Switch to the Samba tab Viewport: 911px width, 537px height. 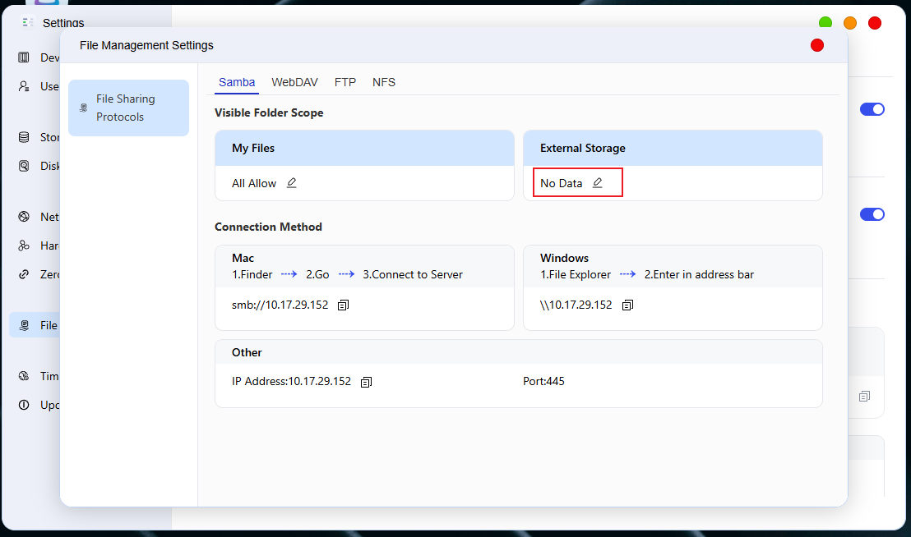(237, 82)
